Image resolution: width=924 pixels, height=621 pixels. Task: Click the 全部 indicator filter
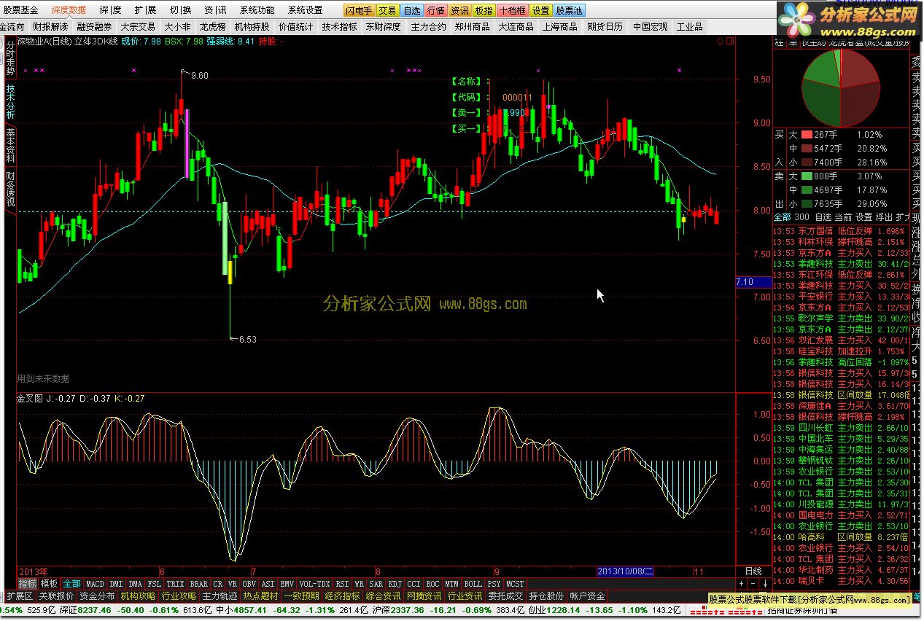tap(71, 584)
